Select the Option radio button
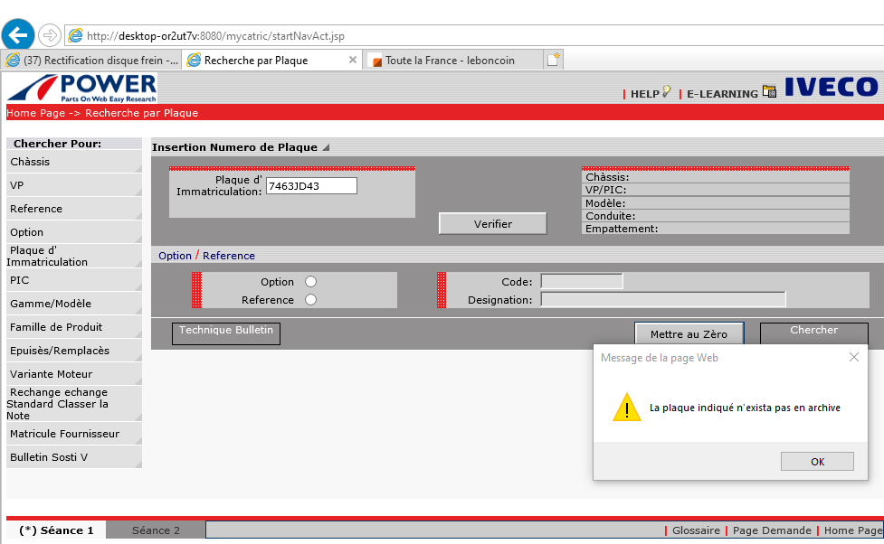 [x=310, y=282]
